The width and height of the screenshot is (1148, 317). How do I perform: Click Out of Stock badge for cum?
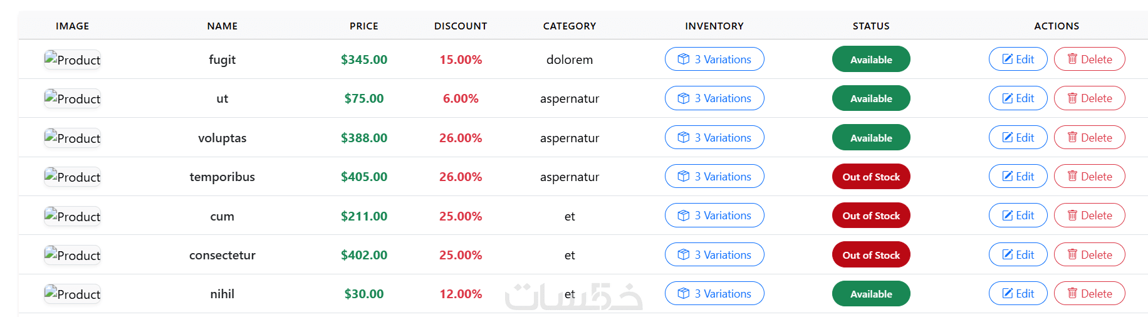click(871, 216)
